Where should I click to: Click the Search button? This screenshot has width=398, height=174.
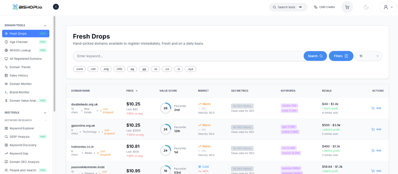[x=315, y=56]
